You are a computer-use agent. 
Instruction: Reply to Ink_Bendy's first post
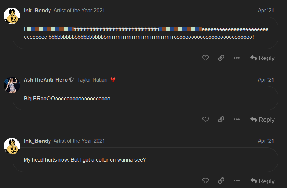tap(262, 58)
